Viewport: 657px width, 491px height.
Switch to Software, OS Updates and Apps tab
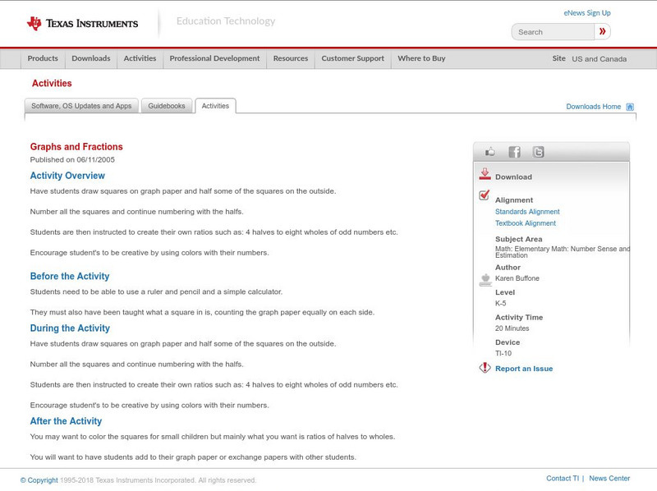81,106
